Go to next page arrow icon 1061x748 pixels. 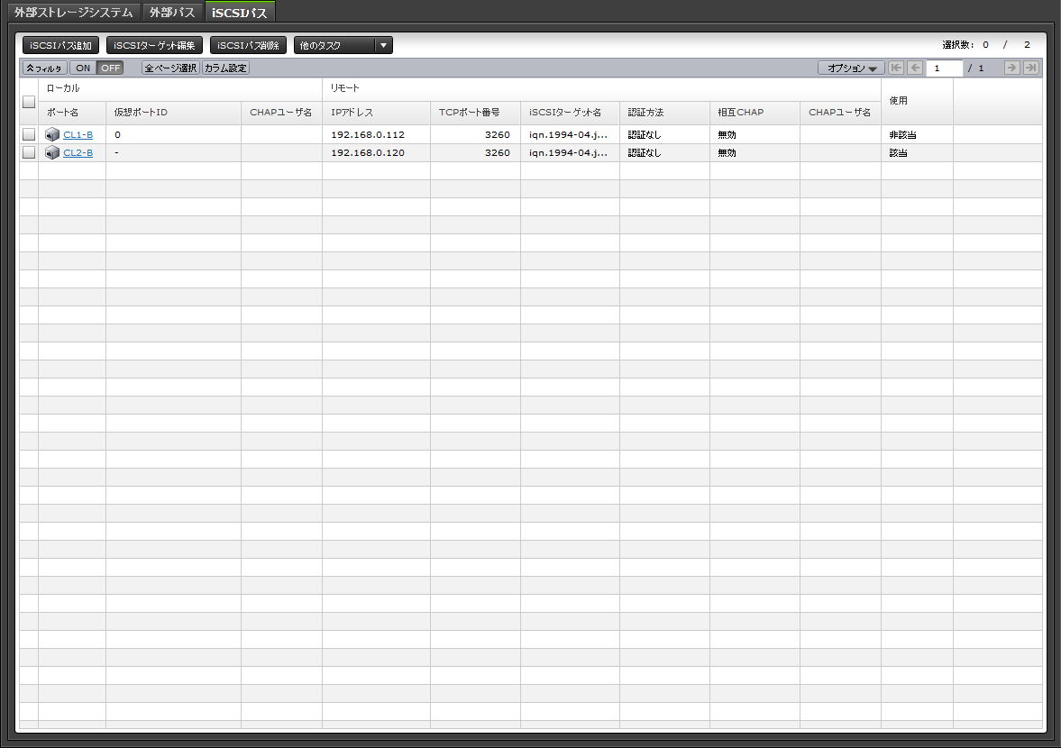click(1011, 68)
